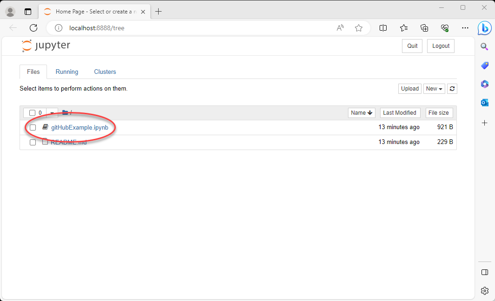Switch to the Clusters tab

pyautogui.click(x=105, y=72)
